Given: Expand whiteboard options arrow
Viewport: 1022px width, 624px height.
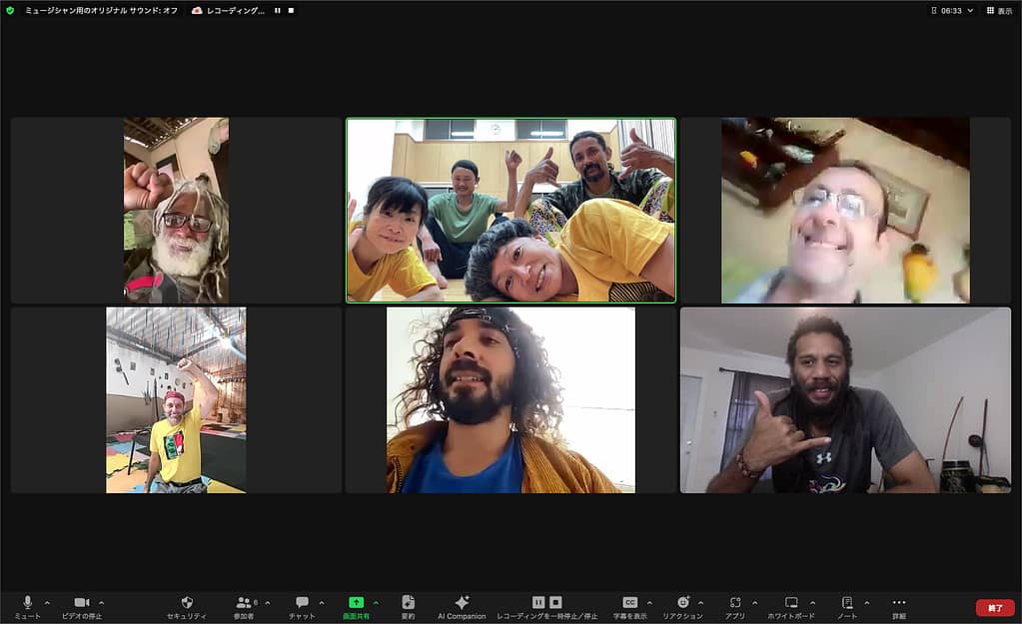Looking at the screenshot, I should (812, 603).
